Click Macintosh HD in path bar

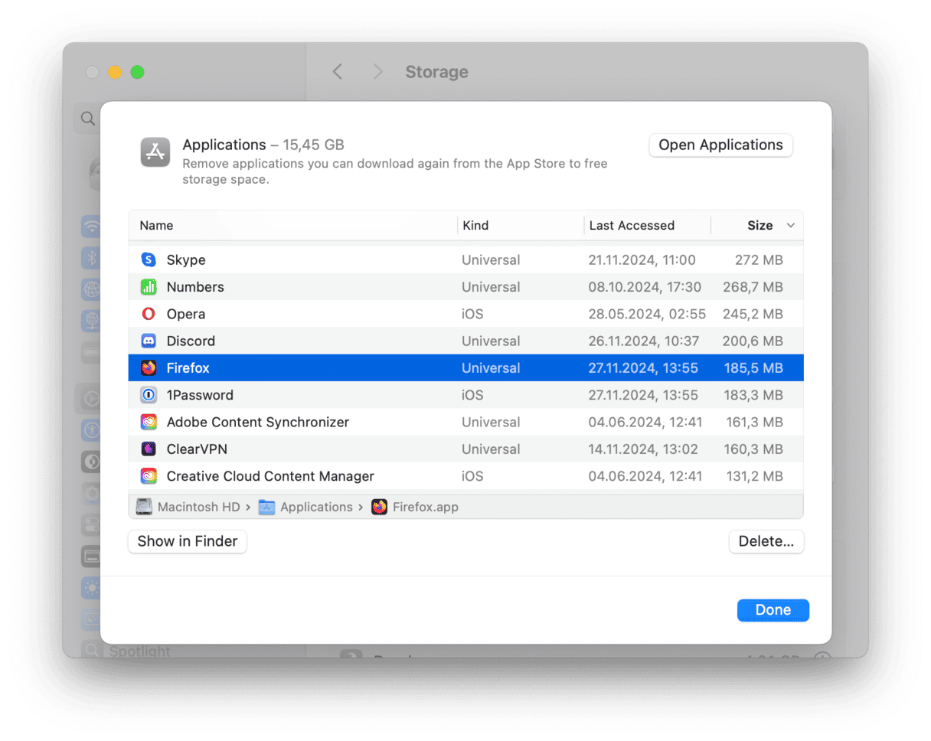click(x=188, y=507)
